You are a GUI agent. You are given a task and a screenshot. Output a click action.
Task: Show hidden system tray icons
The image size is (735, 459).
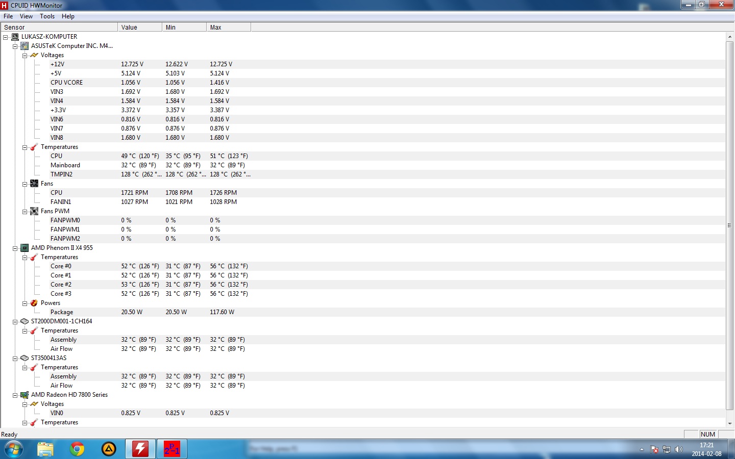tap(642, 449)
